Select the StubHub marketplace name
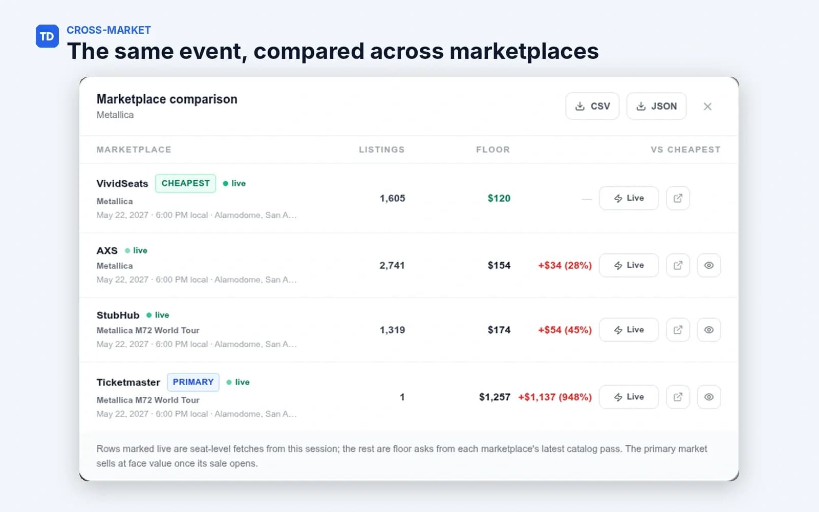The width and height of the screenshot is (819, 512). (x=118, y=315)
